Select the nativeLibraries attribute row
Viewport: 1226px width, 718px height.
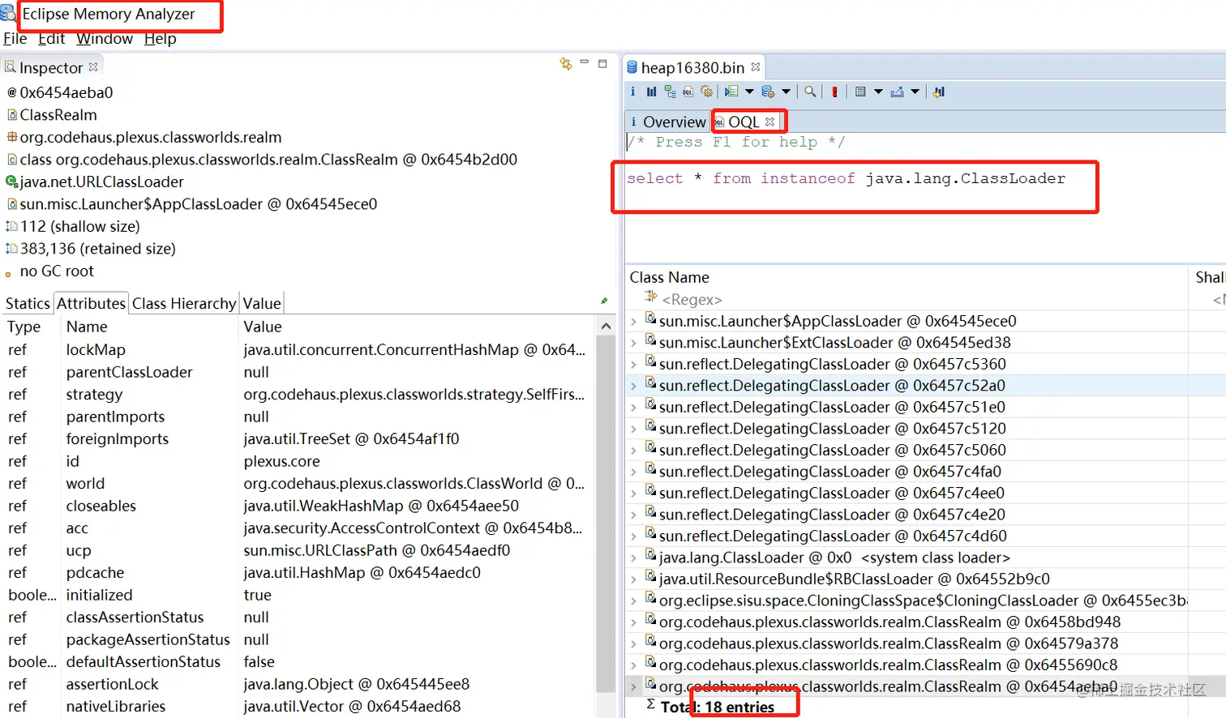(298, 707)
